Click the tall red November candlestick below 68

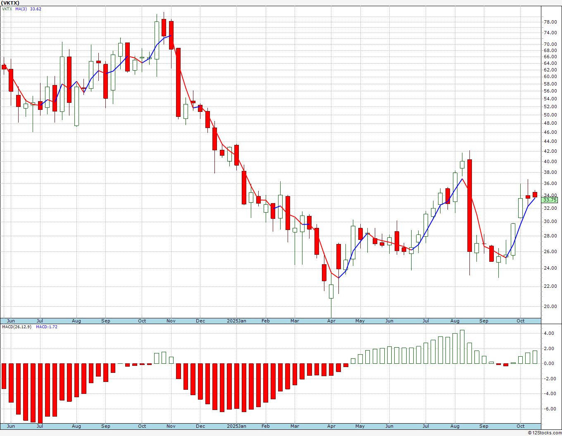tap(179, 83)
